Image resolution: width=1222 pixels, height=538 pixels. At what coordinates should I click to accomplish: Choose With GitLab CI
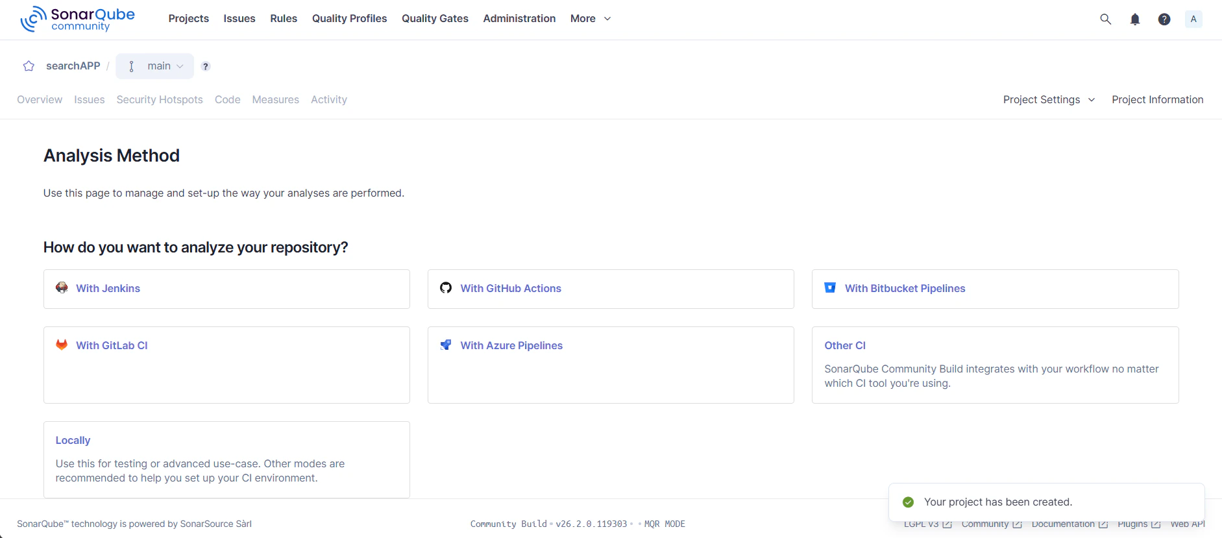tap(226, 365)
